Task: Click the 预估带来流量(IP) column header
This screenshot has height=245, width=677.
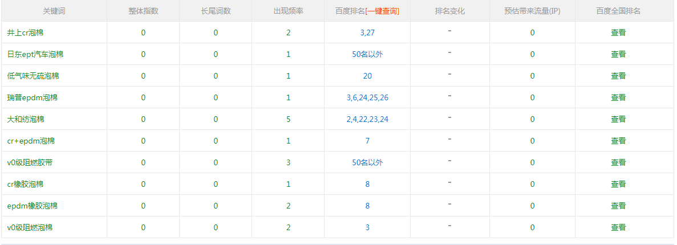Action: click(x=532, y=11)
